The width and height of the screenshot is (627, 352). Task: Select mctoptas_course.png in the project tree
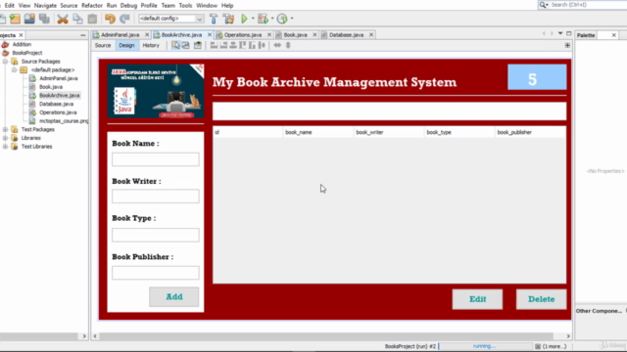64,121
